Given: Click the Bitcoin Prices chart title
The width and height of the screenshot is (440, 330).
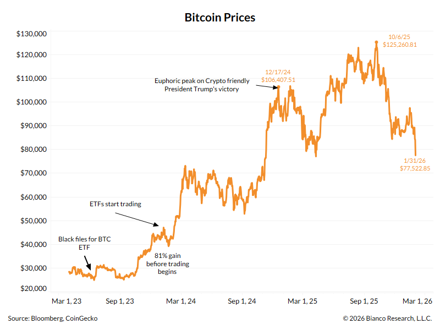Looking at the screenshot, I should pos(220,18).
